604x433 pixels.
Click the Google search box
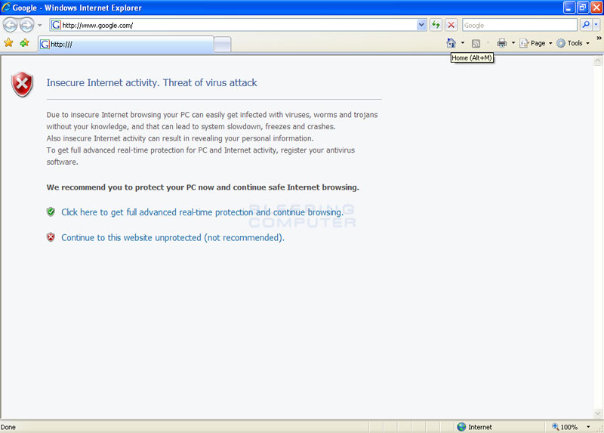click(x=519, y=25)
